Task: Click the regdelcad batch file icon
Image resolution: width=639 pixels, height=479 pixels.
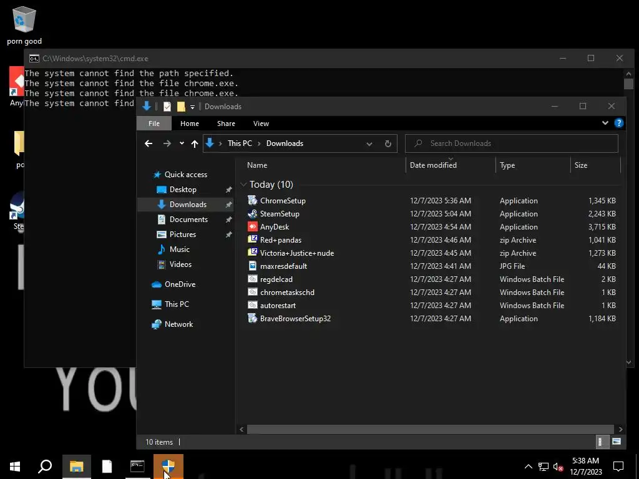Action: pyautogui.click(x=253, y=279)
